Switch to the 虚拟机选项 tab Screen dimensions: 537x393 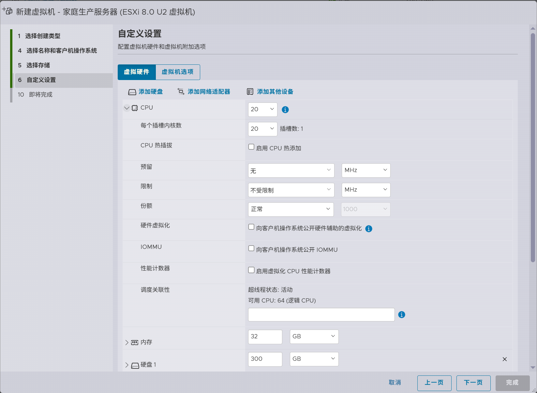[x=178, y=72]
